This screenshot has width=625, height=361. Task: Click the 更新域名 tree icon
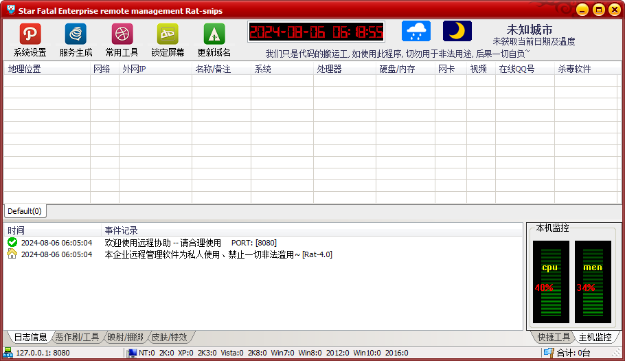[x=214, y=34]
